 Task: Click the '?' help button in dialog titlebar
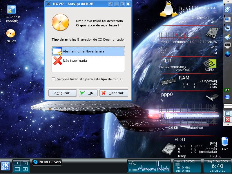(110, 4)
